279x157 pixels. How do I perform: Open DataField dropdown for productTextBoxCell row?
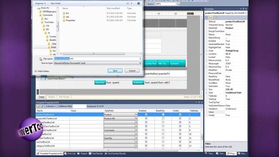pos(136,115)
